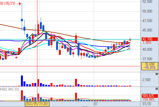Click the 07 month marker on time axis
Viewport: 159px width, 107px height.
click(96, 104)
